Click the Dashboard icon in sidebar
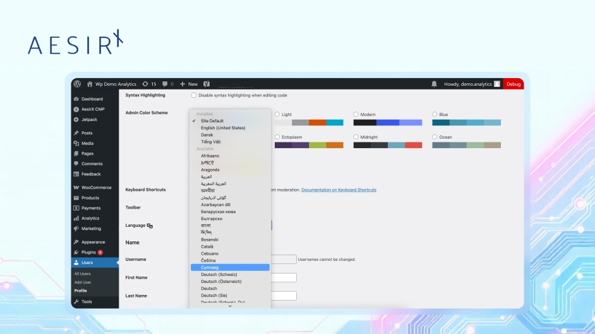The width and height of the screenshot is (595, 334). click(x=76, y=99)
